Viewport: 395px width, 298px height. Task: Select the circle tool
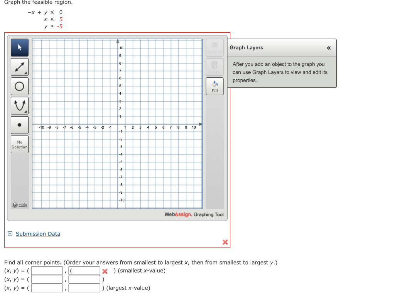coord(19,86)
